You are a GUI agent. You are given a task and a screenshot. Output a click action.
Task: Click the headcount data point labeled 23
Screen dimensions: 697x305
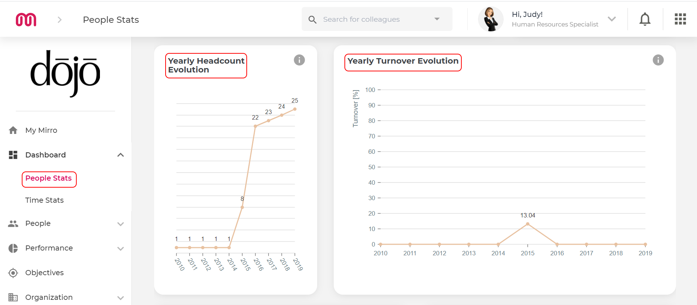pyautogui.click(x=268, y=121)
